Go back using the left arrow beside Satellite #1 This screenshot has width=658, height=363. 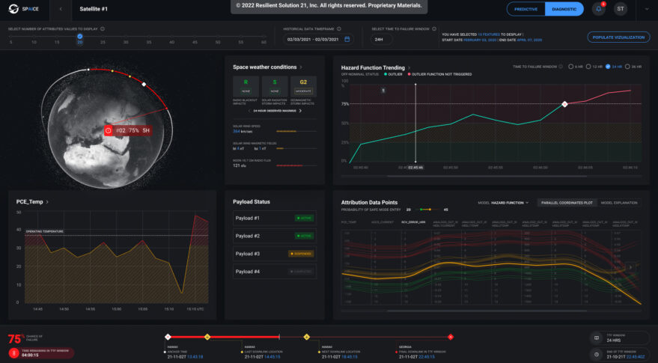(x=60, y=9)
